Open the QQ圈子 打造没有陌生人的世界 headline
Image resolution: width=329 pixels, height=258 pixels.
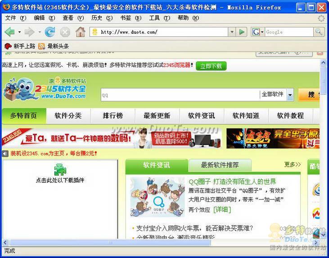coord(232,182)
